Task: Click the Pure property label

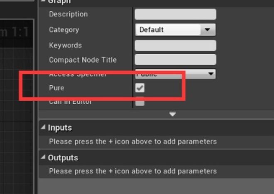Action: pos(56,88)
